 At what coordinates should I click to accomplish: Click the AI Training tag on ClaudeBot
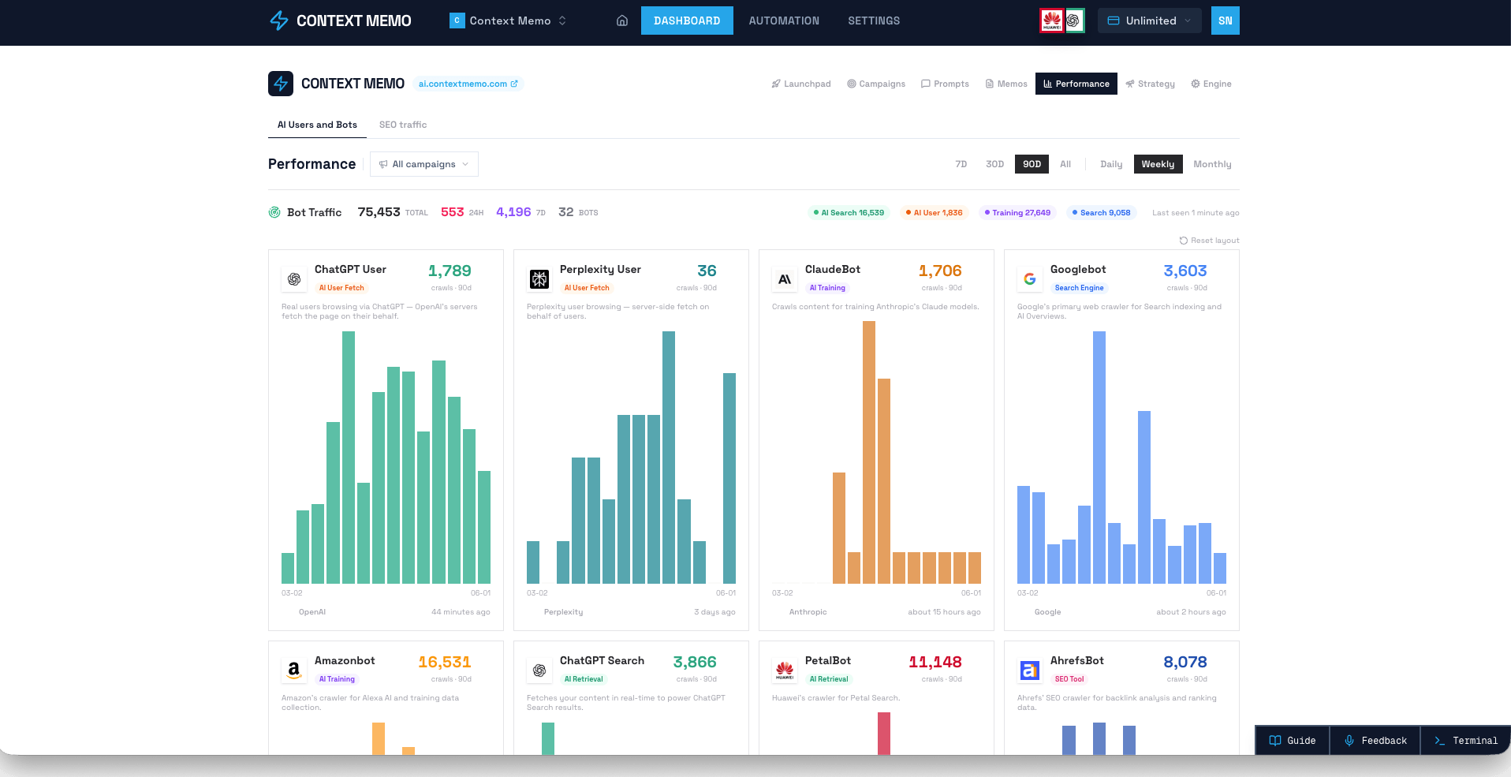[x=827, y=288]
